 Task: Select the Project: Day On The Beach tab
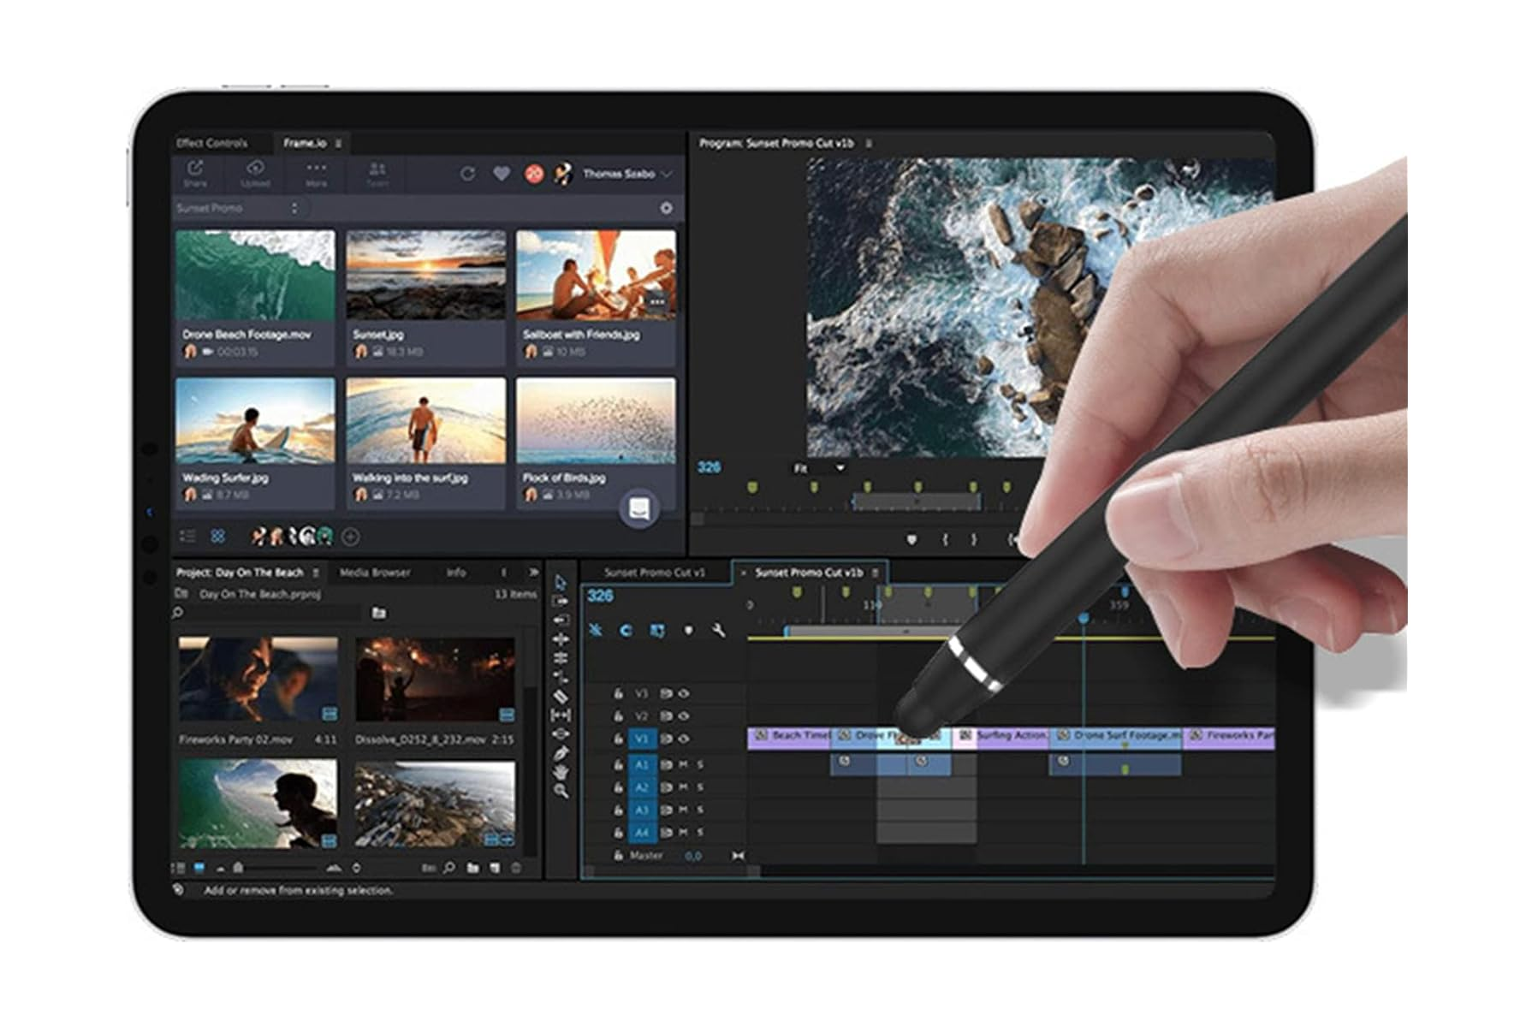(240, 572)
